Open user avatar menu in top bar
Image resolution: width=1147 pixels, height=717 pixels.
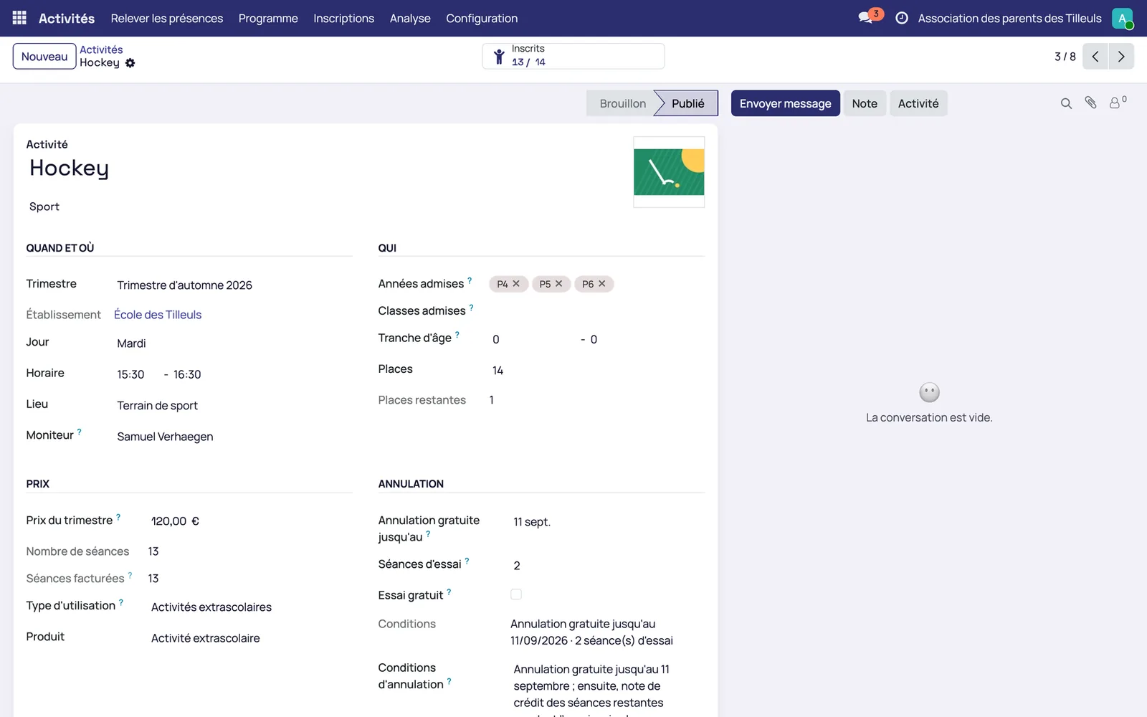1123,18
